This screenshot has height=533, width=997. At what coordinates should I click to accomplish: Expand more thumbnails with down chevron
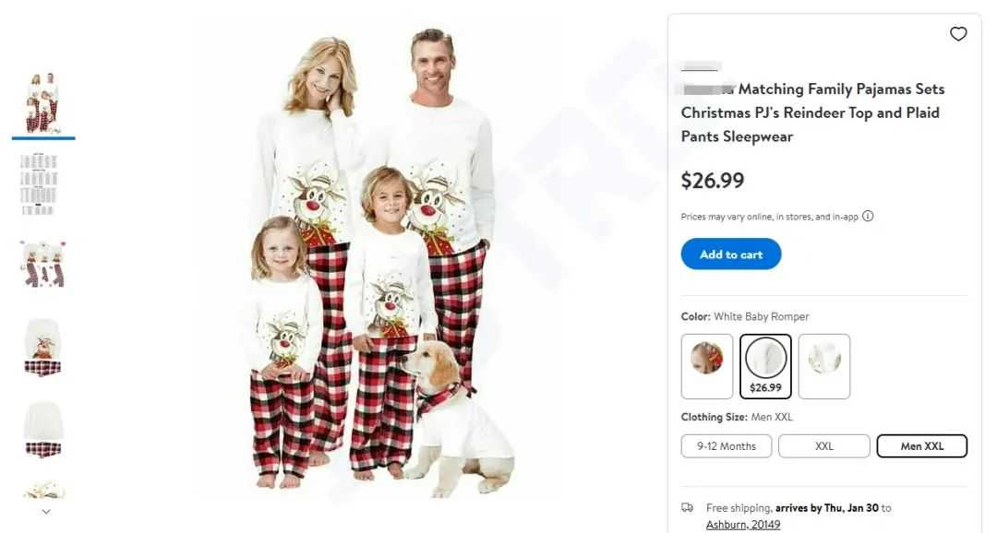[46, 512]
